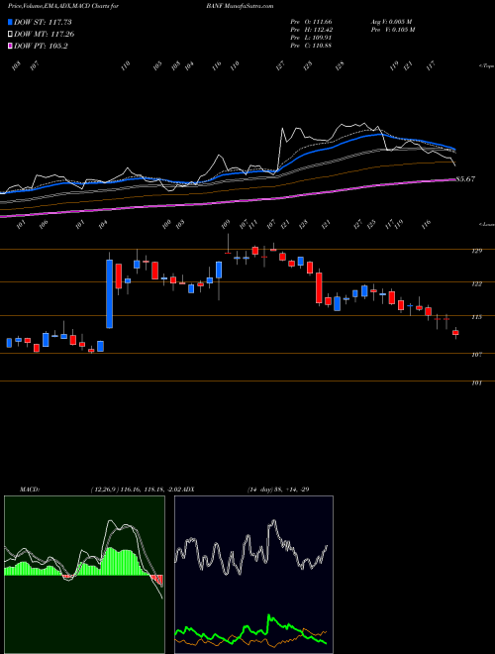Select the 'DOW PT: 105.2' legend text

41,46
